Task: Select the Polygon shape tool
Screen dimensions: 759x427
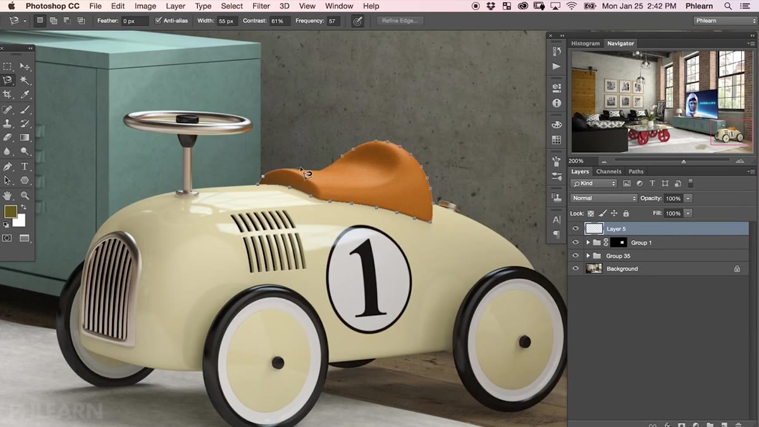Action: click(x=25, y=181)
